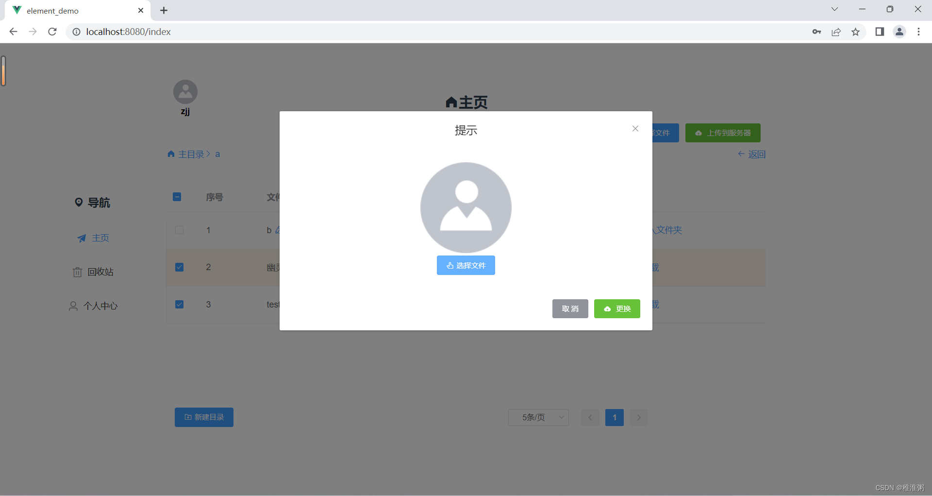Uncheck the row 3 test checkbox
The image size is (932, 496).
pyautogui.click(x=179, y=304)
